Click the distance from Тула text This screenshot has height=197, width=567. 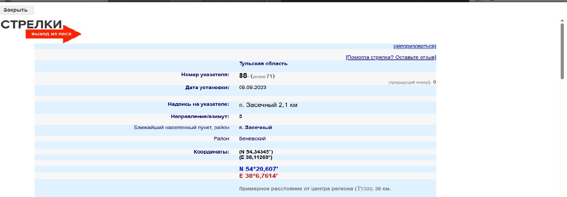click(315, 189)
